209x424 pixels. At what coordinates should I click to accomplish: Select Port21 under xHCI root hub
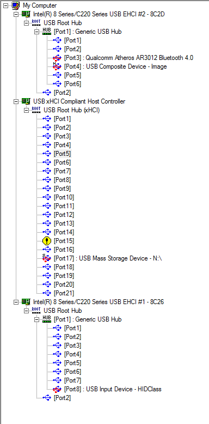point(64,293)
